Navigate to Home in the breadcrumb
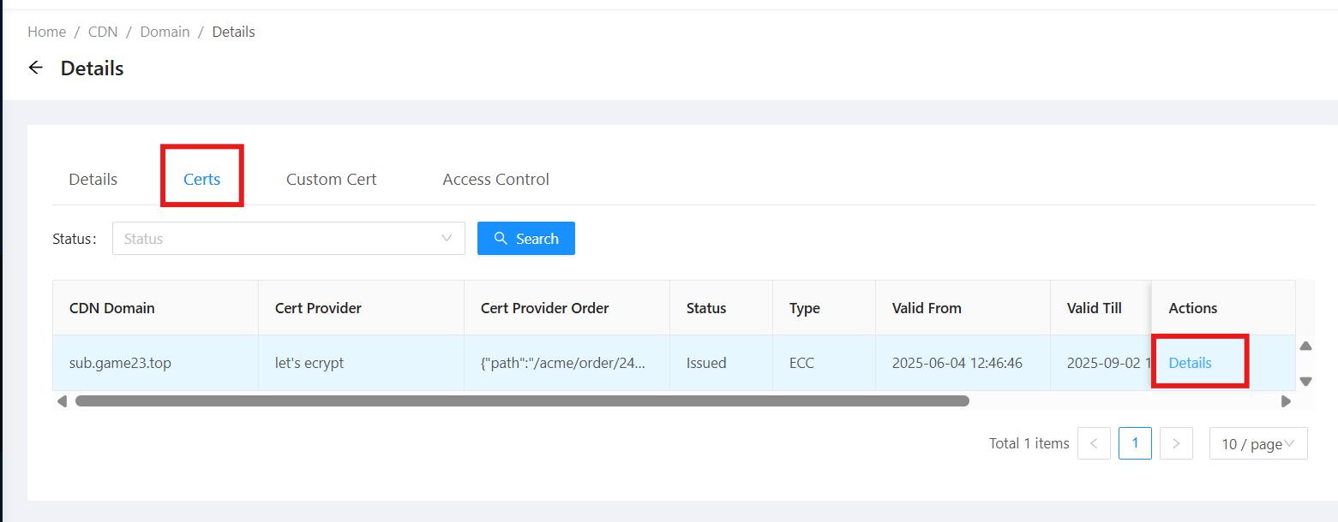1338x522 pixels. coord(46,32)
